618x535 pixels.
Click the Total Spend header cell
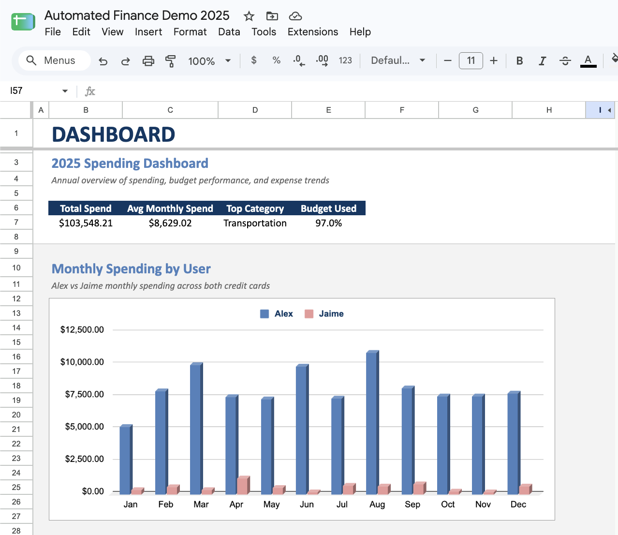pyautogui.click(x=86, y=208)
